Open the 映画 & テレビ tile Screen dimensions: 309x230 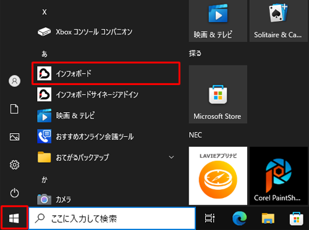coord(218,21)
